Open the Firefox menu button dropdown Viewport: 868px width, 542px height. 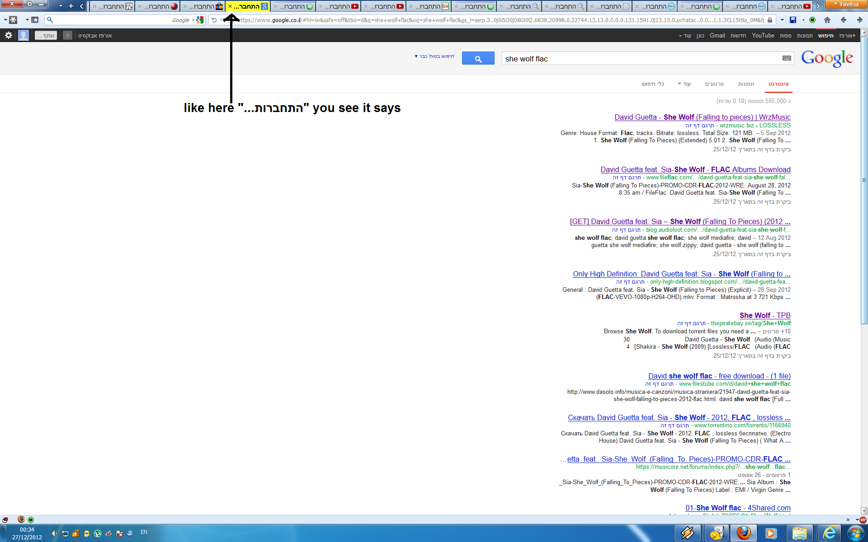pyautogui.click(x=846, y=5)
